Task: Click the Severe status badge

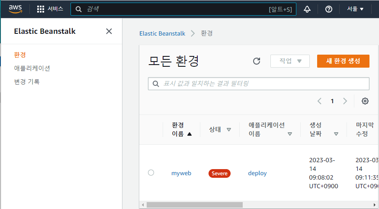Action: pos(219,173)
